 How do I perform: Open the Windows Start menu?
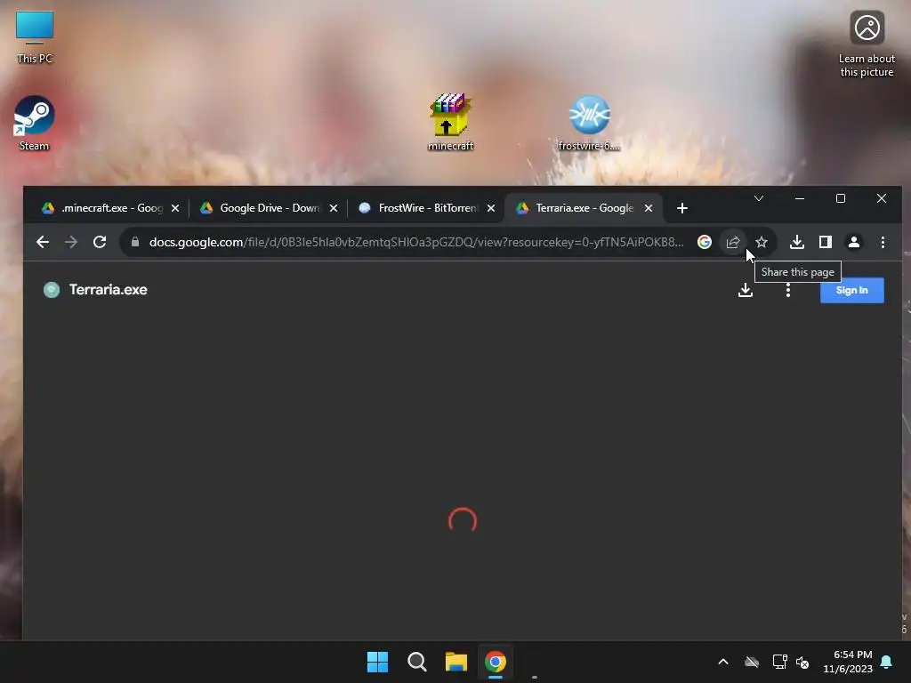point(377,662)
